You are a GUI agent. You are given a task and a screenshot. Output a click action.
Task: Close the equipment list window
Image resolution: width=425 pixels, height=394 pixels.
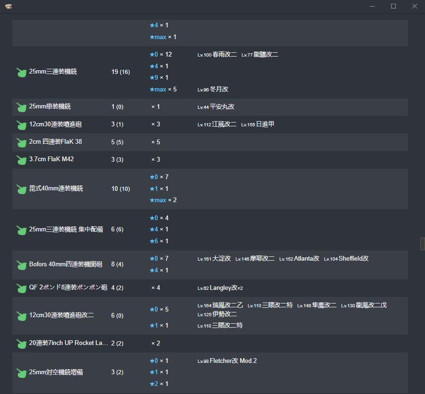415,6
